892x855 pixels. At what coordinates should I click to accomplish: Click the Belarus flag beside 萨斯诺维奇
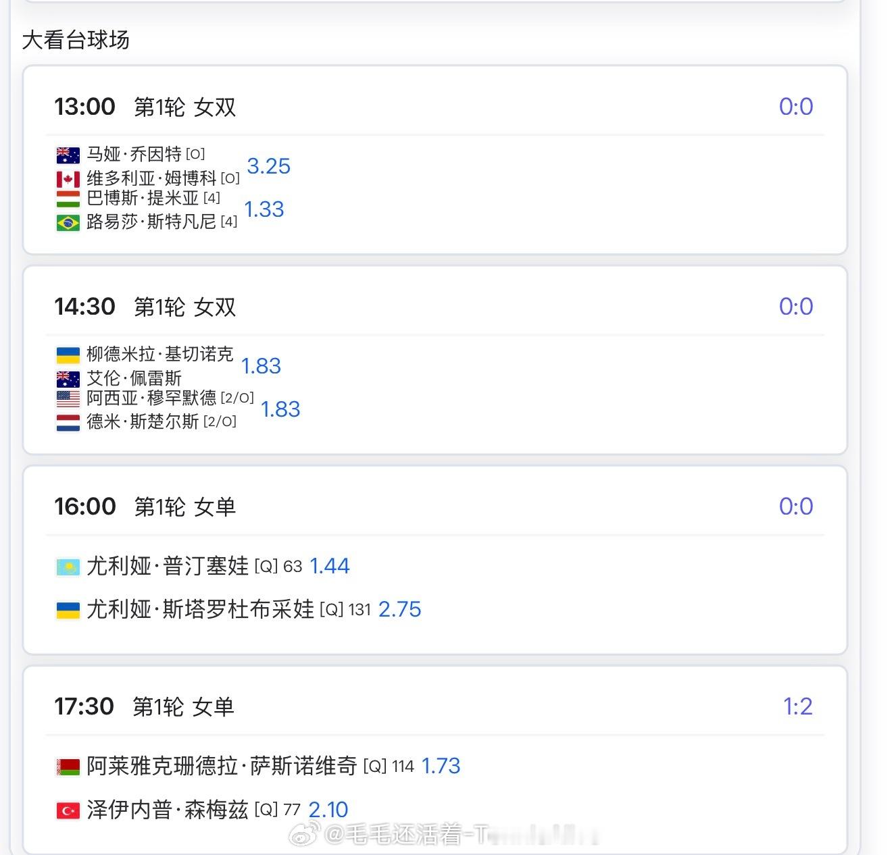[68, 767]
